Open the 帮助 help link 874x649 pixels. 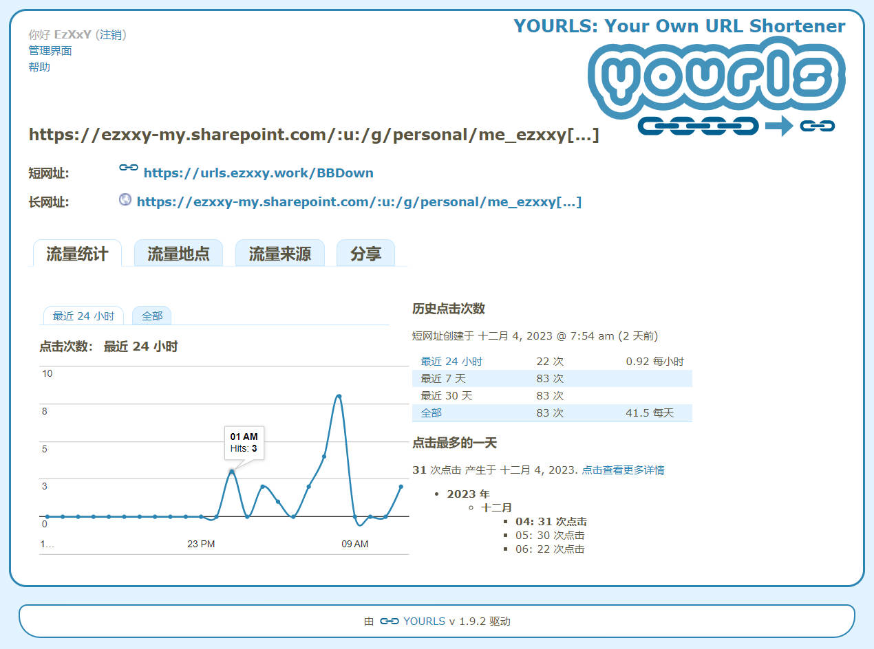click(x=39, y=67)
